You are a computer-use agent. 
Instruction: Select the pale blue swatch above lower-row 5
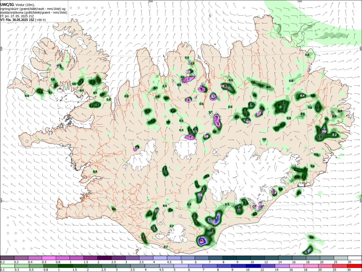coord(181,266)
